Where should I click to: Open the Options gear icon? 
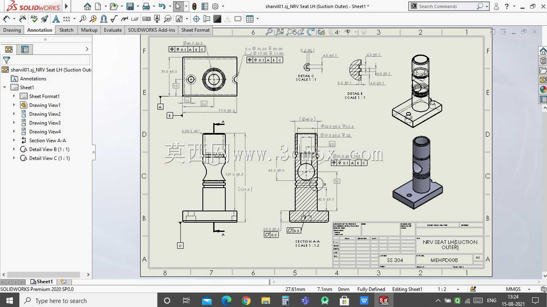point(215,6)
